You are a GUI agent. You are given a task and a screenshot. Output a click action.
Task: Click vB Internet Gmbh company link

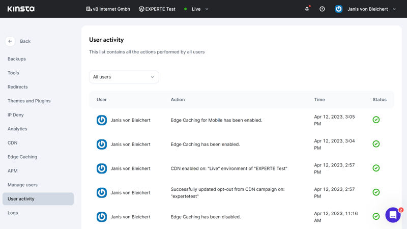point(108,9)
